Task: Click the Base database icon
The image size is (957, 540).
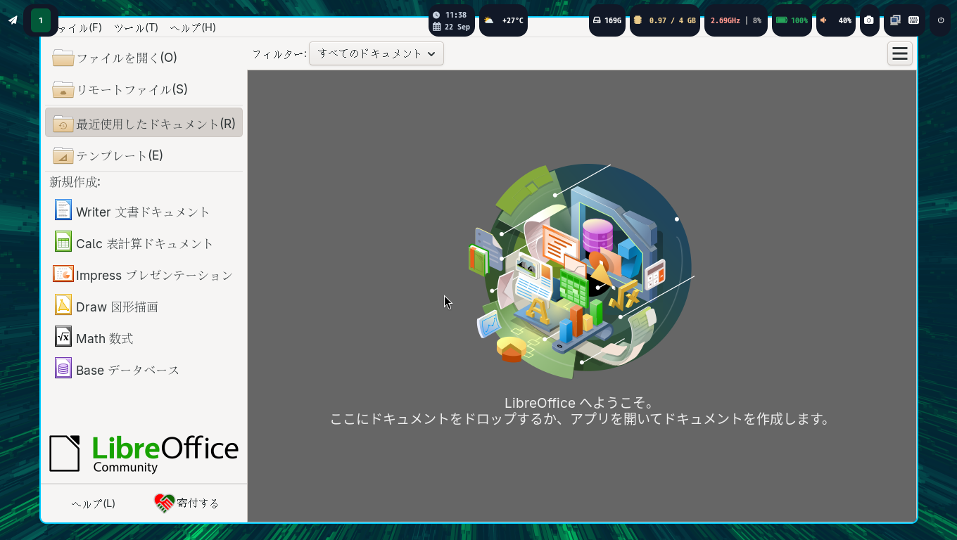Action: coord(63,368)
